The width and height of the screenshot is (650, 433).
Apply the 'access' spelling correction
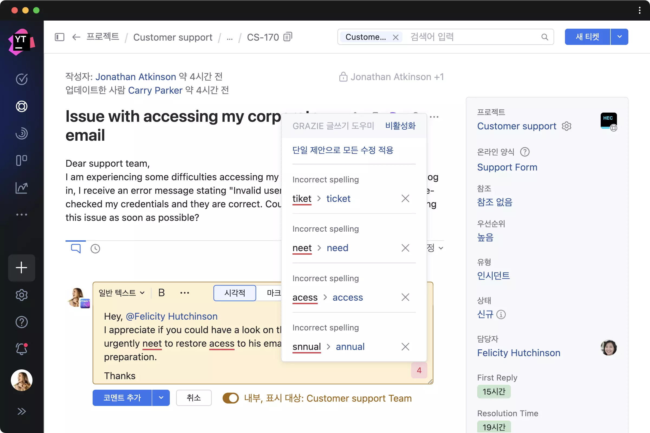[x=347, y=297]
